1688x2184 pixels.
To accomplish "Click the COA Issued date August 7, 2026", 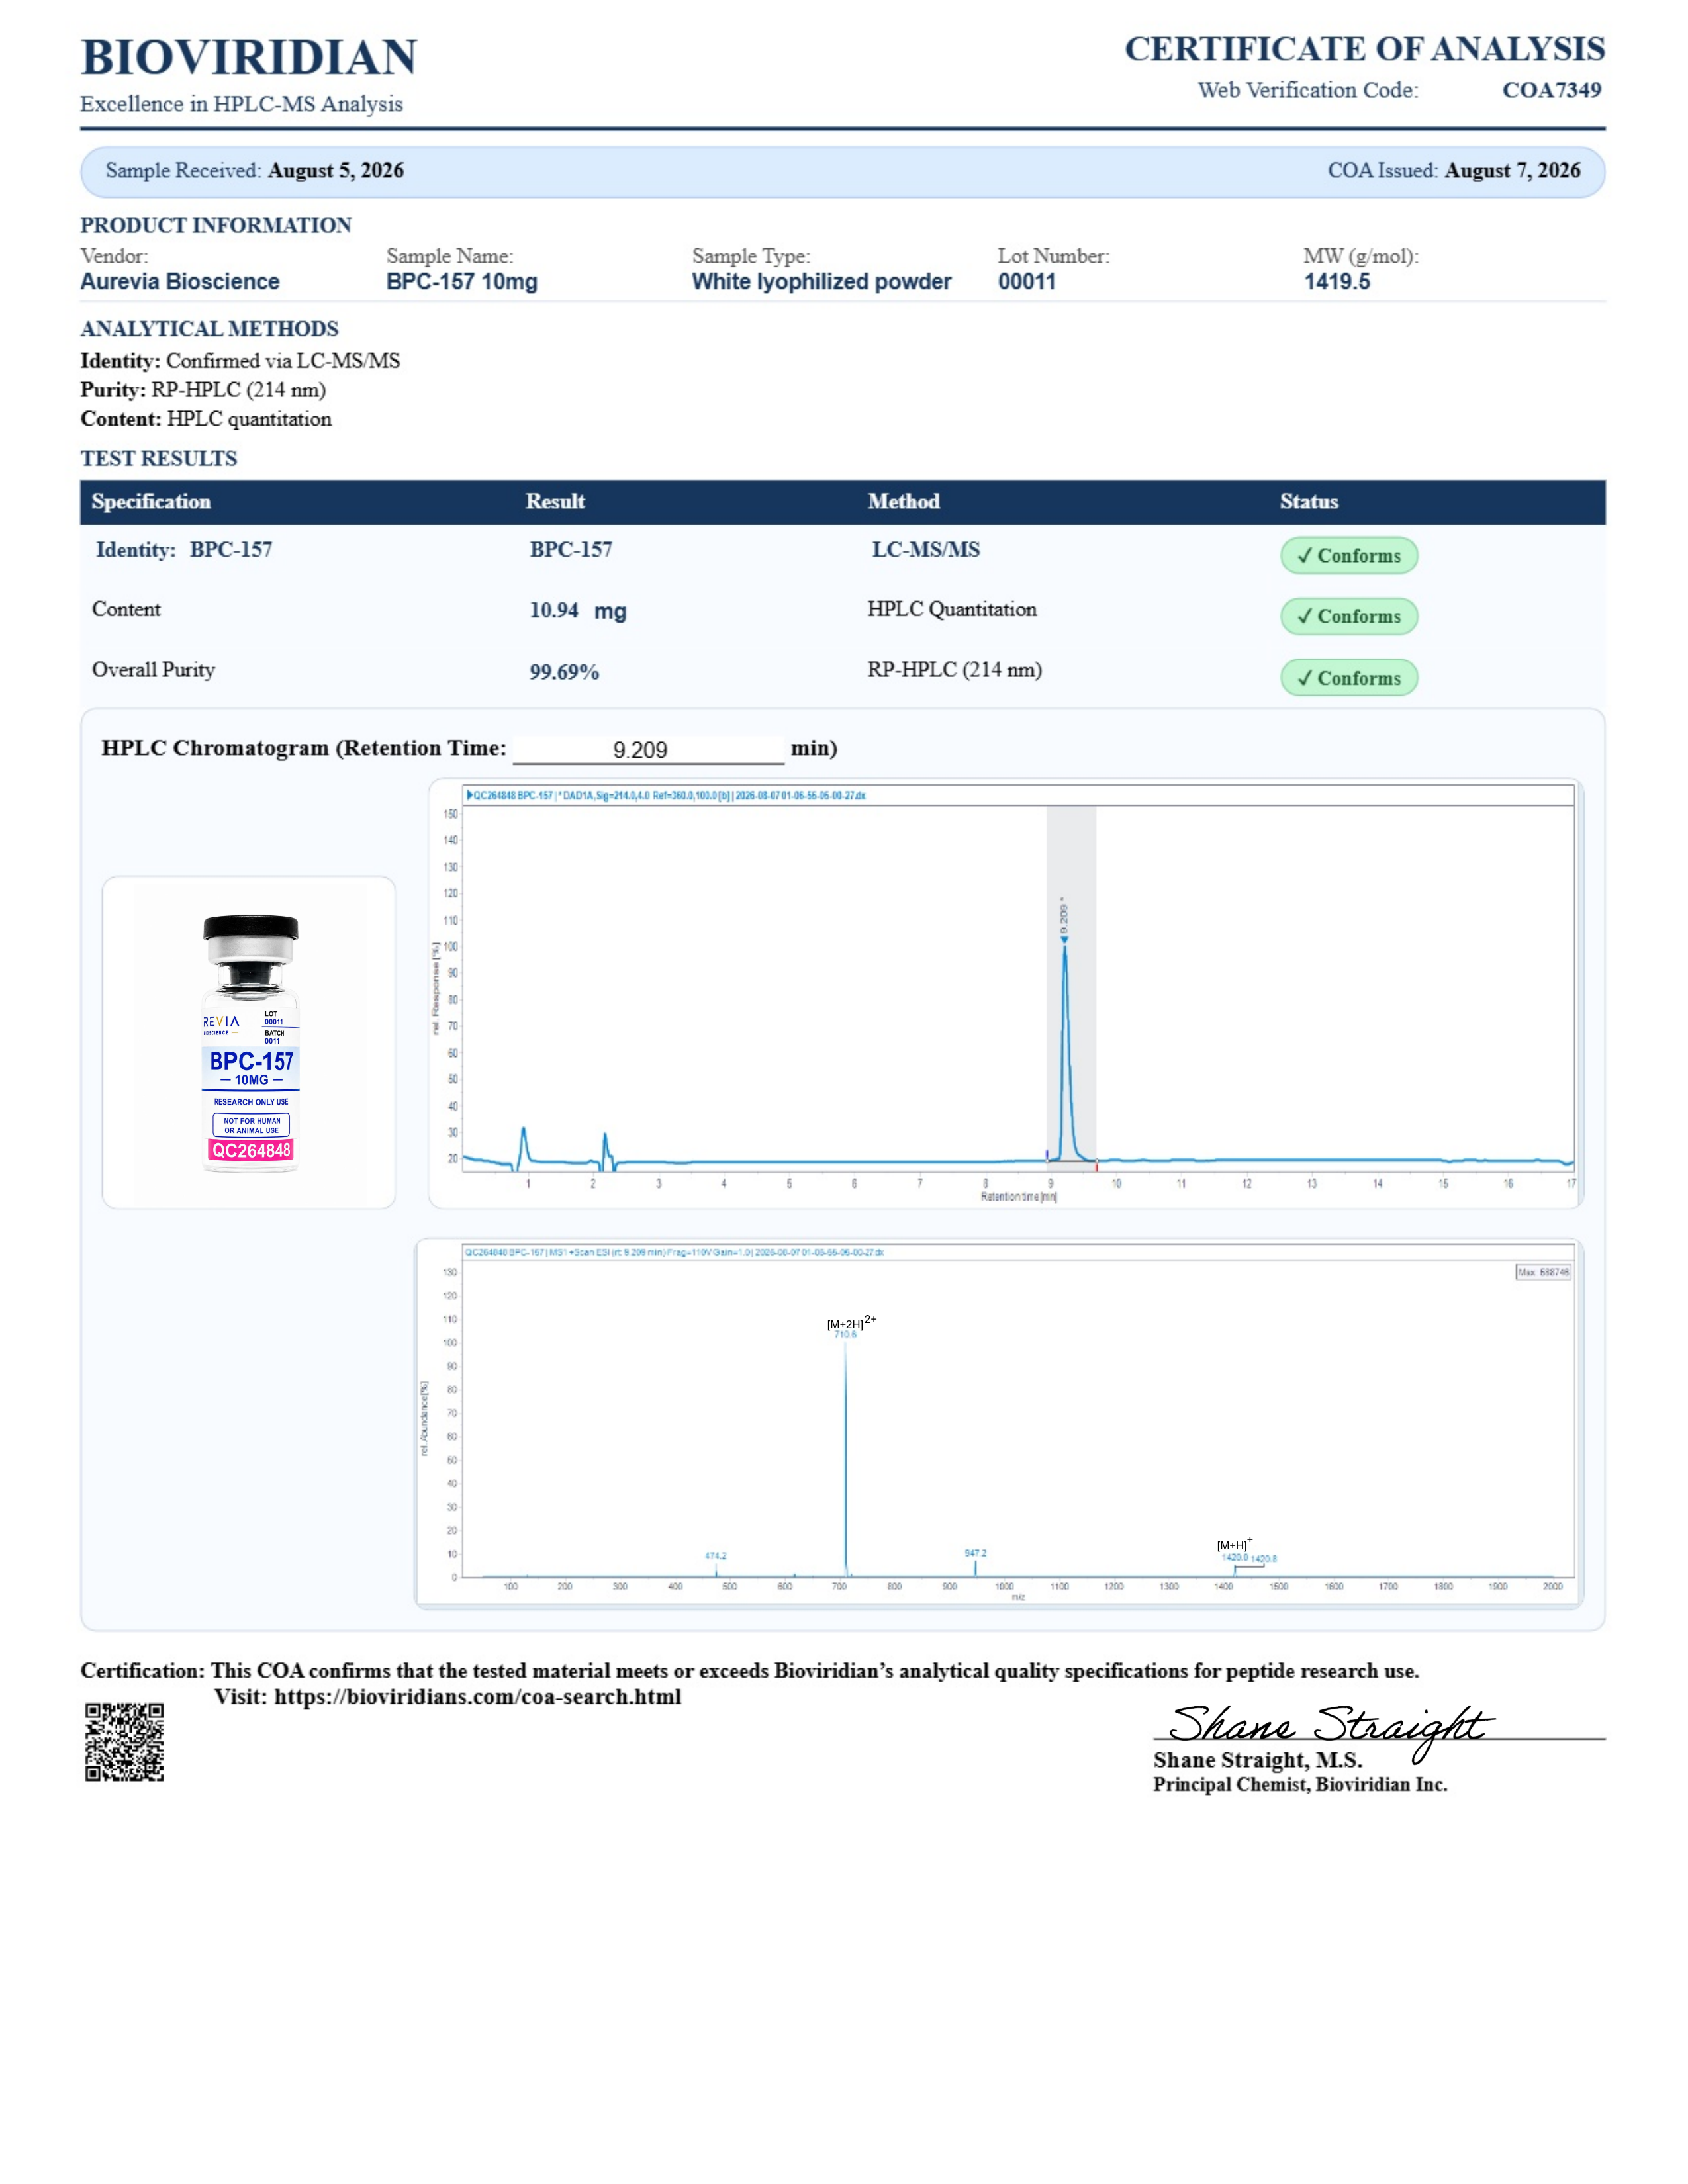I will pos(1513,171).
